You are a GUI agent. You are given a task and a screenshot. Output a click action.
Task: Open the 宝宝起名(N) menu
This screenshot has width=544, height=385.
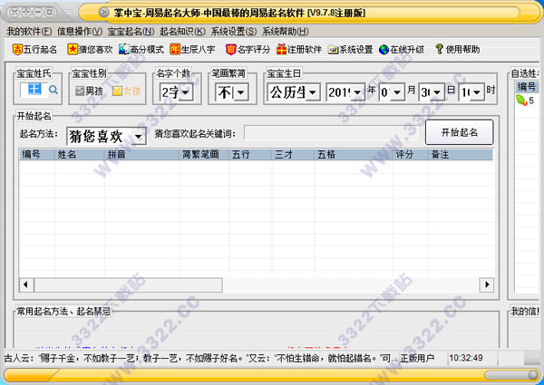tap(131, 32)
